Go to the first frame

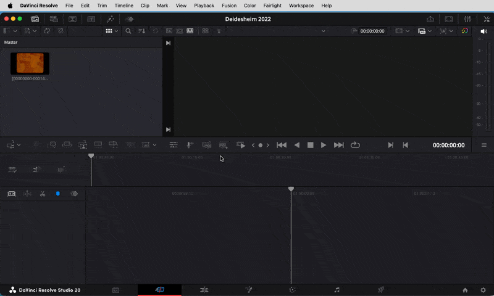[282, 145]
